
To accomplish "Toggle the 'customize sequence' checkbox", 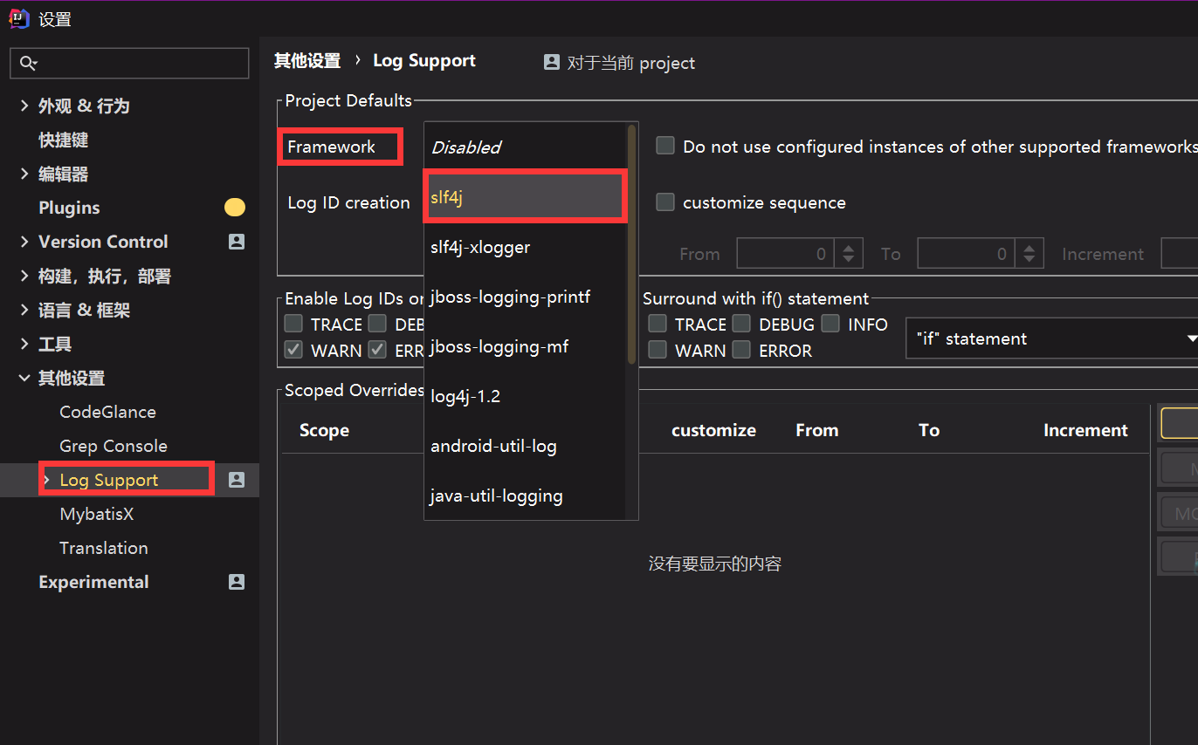I will tap(665, 202).
